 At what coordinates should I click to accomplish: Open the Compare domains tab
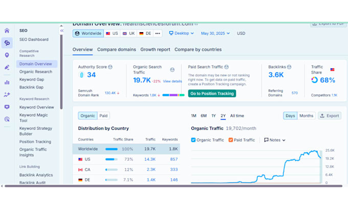117,50
